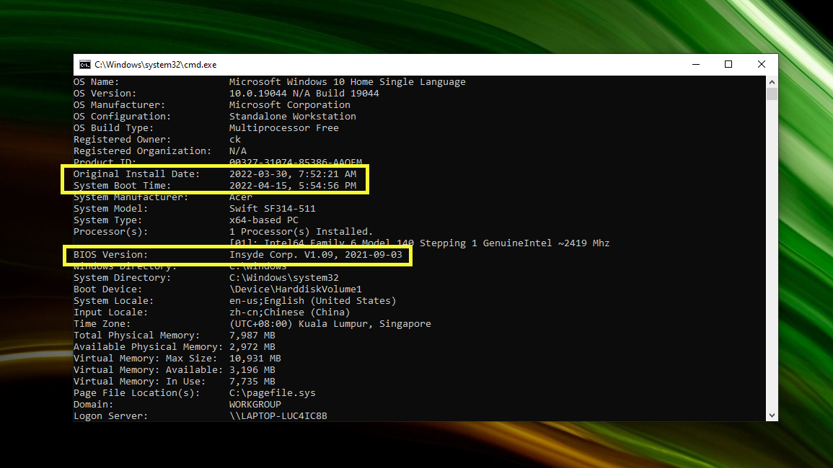Click the System Locale value en-us;English (United States)
Image resolution: width=833 pixels, height=468 pixels.
312,301
